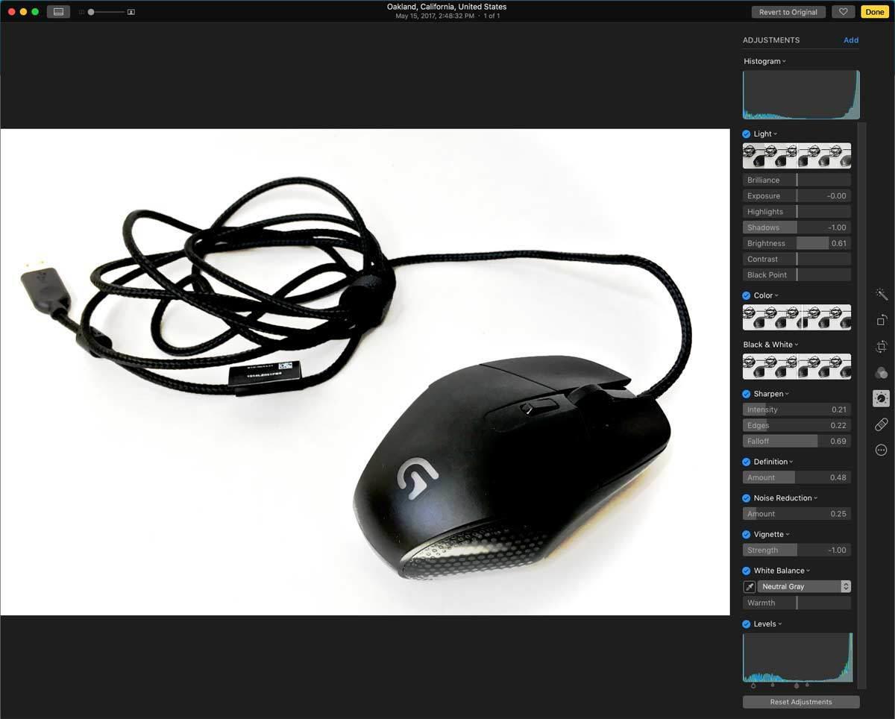895x719 pixels.
Task: Click the Sharpen Edges slider
Action: pyautogui.click(x=797, y=425)
